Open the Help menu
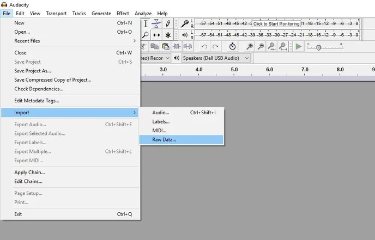The width and height of the screenshot is (375, 240). (162, 14)
